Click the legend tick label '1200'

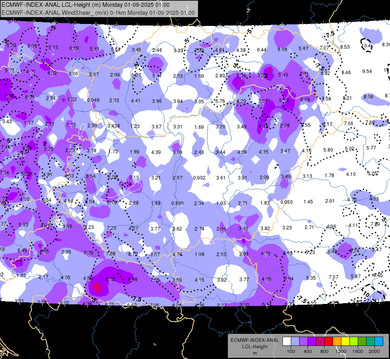click(341, 351)
